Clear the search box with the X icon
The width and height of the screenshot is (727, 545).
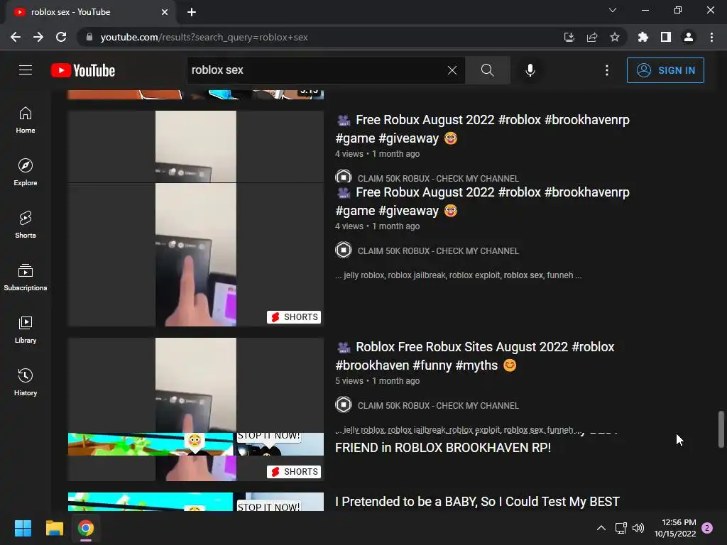(x=452, y=70)
